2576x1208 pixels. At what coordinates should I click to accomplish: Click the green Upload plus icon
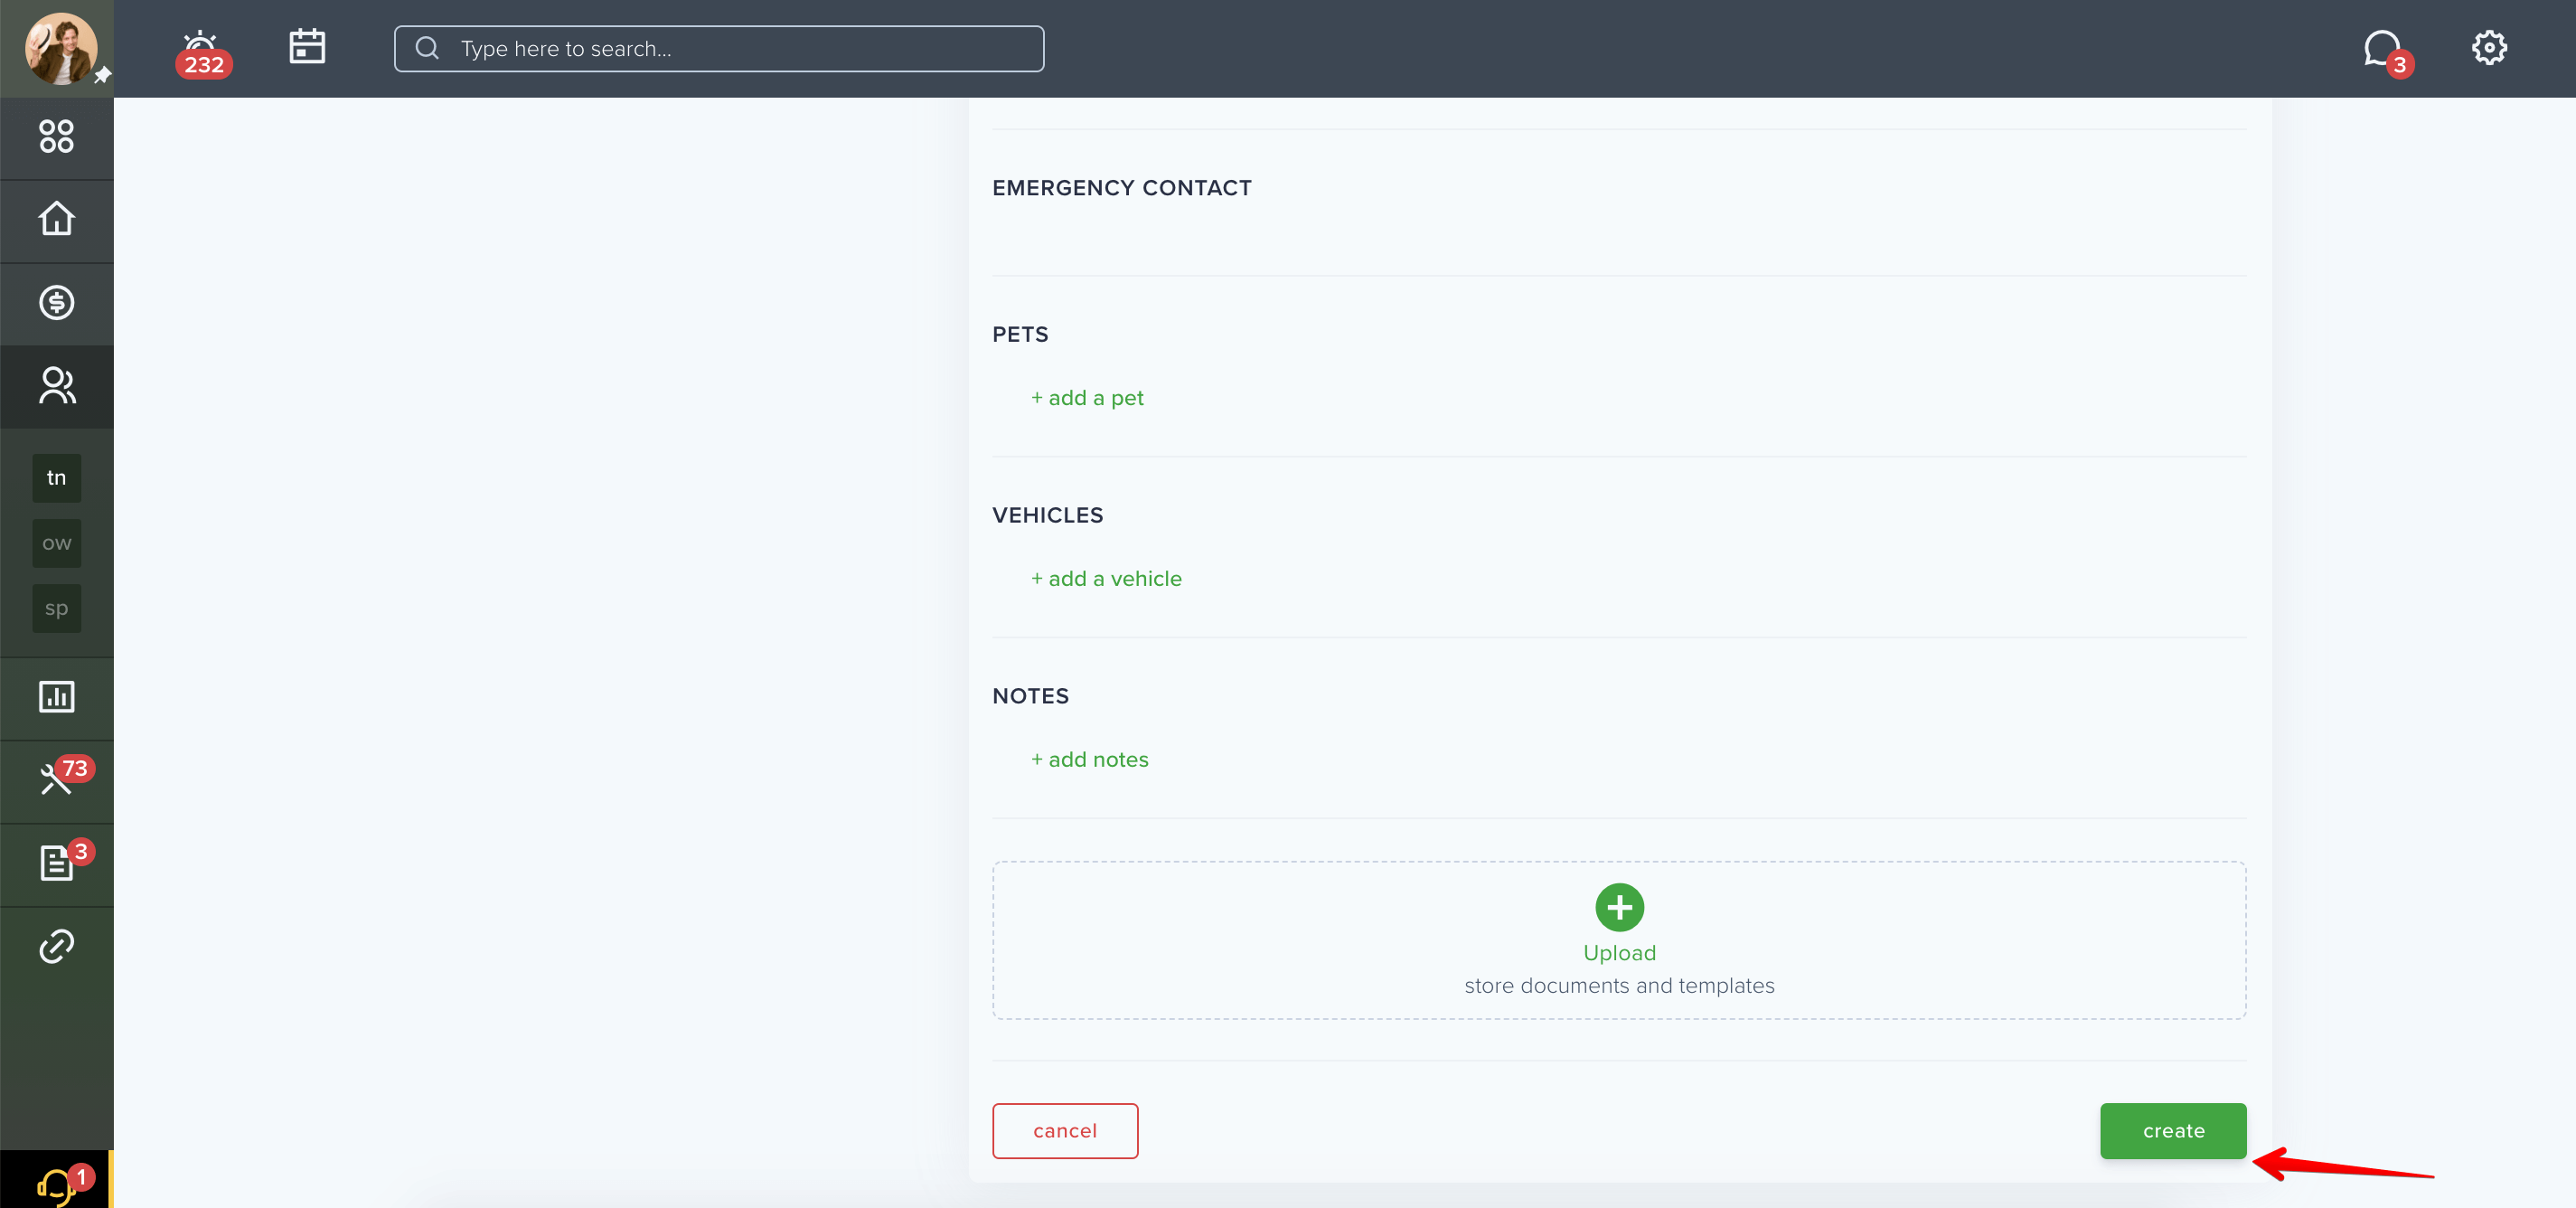pyautogui.click(x=1619, y=907)
